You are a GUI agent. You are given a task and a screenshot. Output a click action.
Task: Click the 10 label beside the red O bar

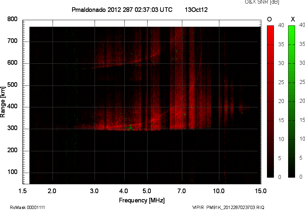[x=281, y=139]
